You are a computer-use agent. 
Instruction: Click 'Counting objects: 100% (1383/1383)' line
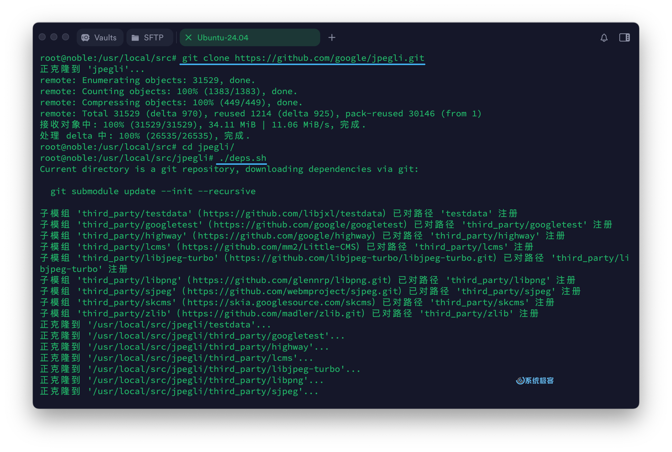pyautogui.click(x=169, y=91)
